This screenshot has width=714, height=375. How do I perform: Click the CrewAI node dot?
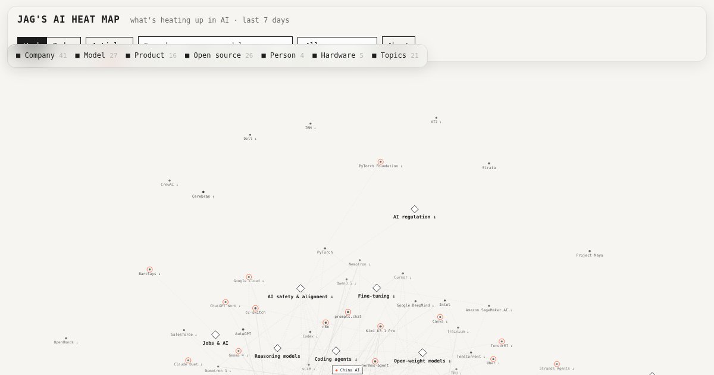169,180
